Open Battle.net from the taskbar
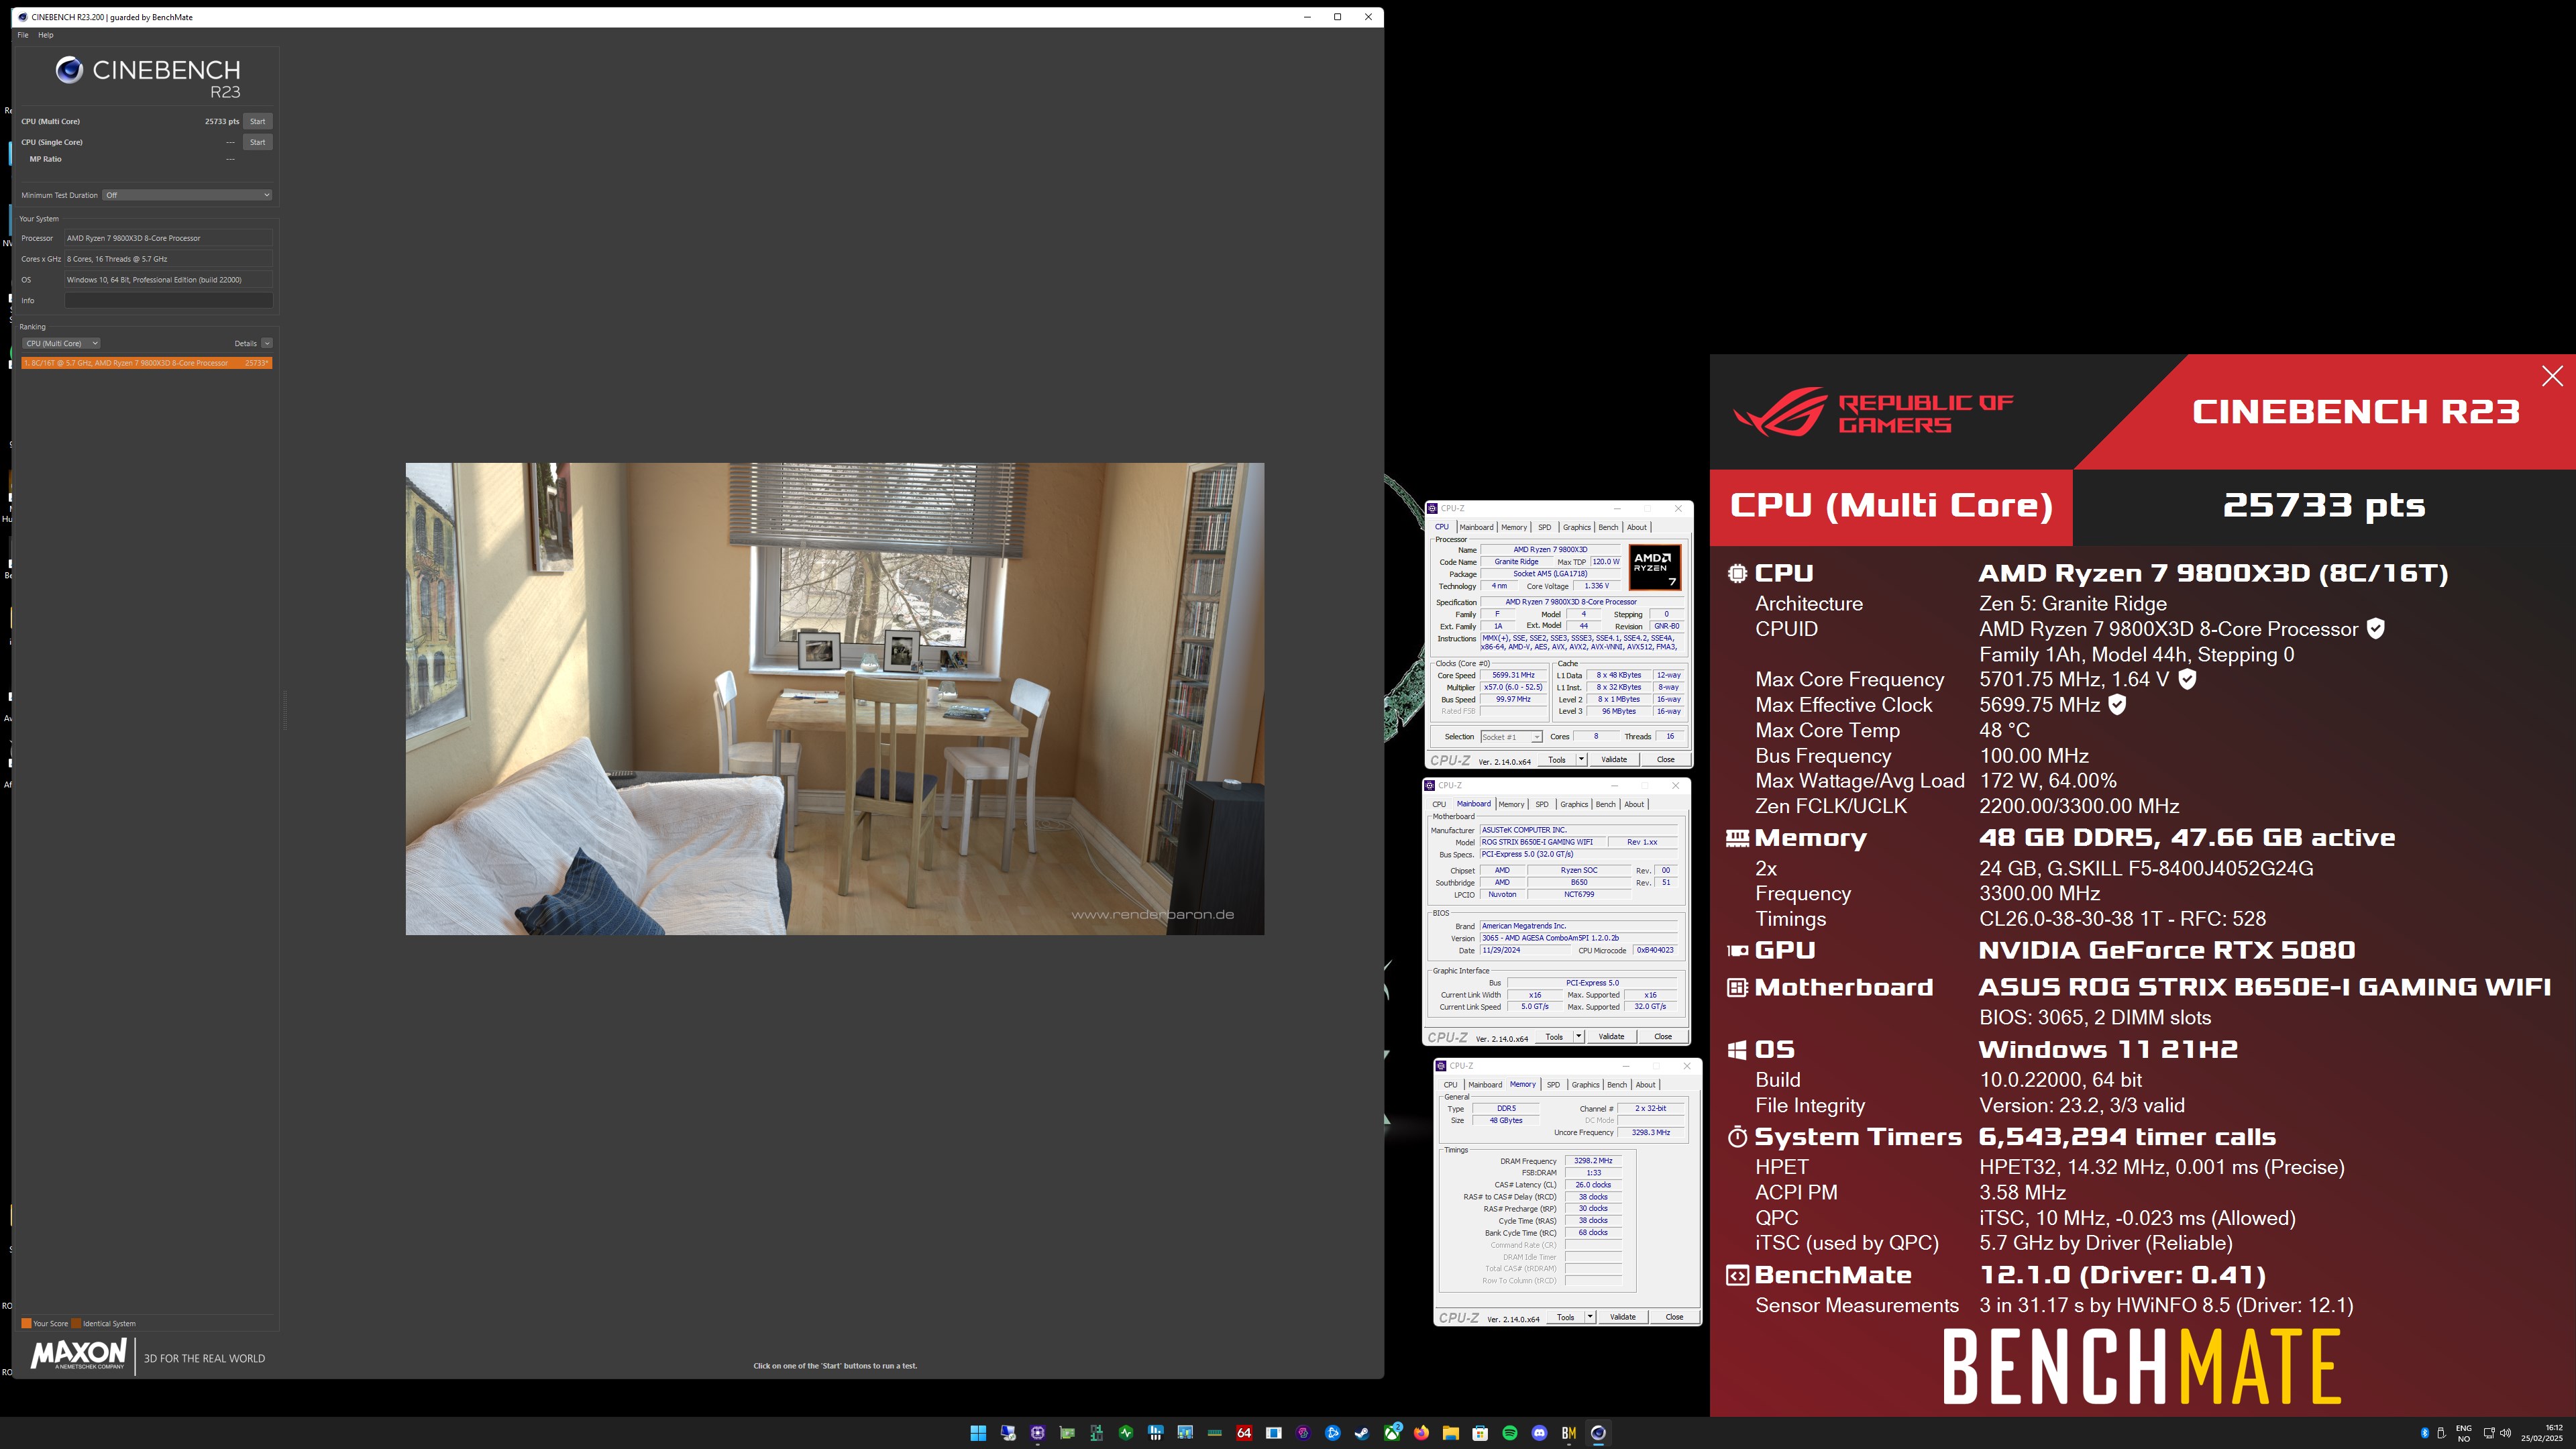 pyautogui.click(x=1332, y=1432)
